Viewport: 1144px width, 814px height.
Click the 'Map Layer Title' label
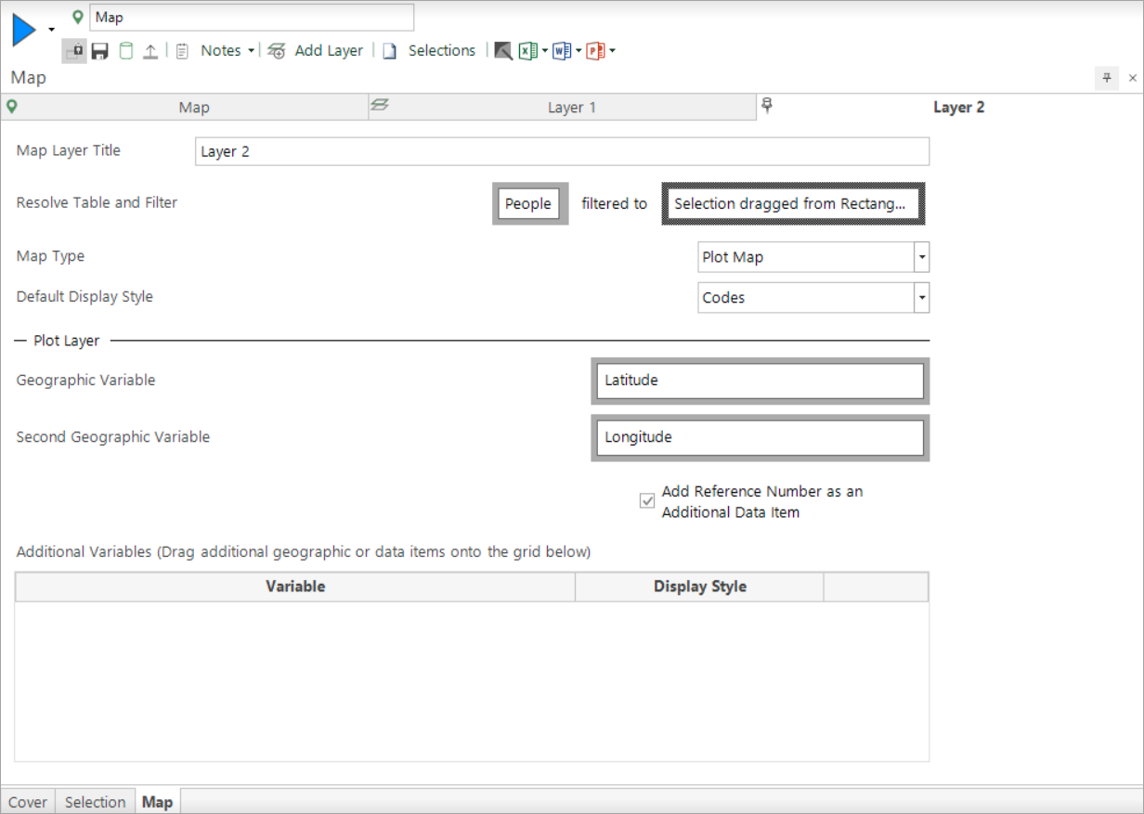tap(69, 150)
